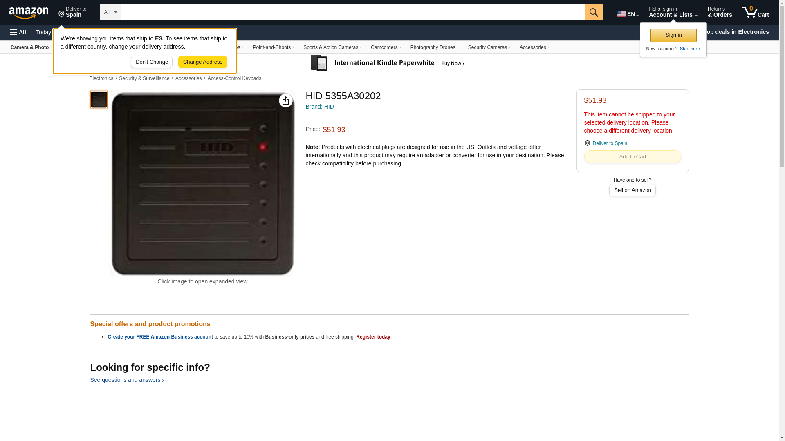Click the search magnifier button
785x441 pixels.
(594, 12)
